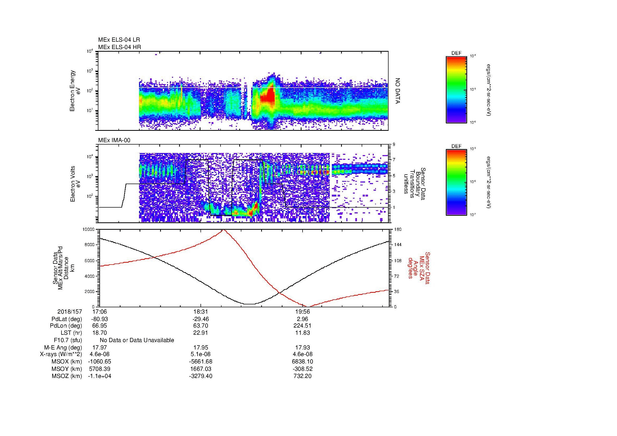
Task: Click the MSOY value '1667.03'
Action: 200,369
